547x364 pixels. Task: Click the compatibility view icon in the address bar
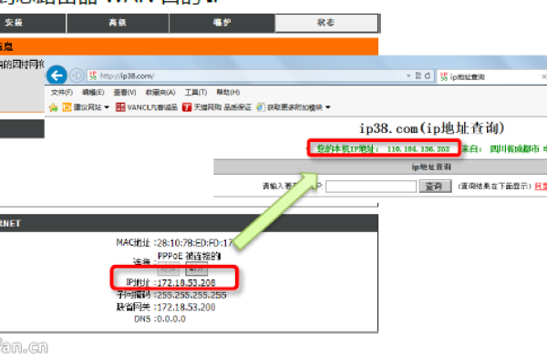(x=418, y=76)
